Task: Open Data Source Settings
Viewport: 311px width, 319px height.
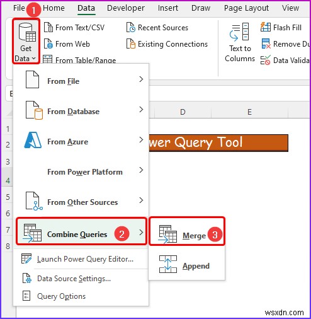Action: pyautogui.click(x=81, y=278)
